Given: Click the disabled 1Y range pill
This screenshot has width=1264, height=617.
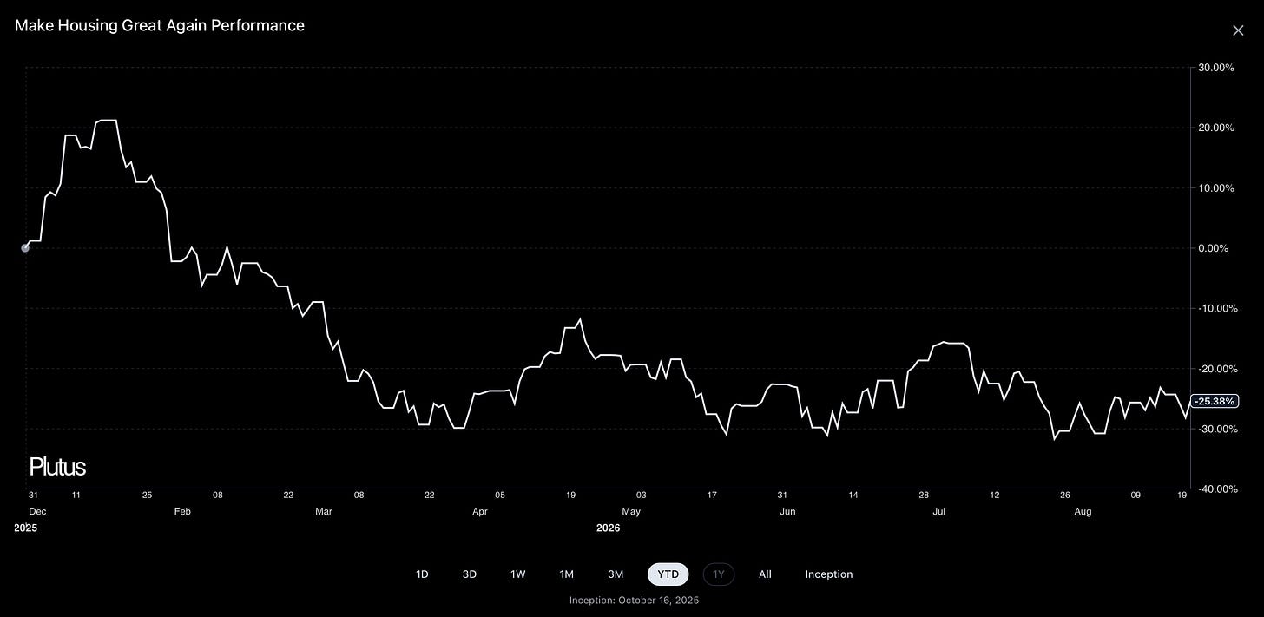Looking at the screenshot, I should (719, 574).
